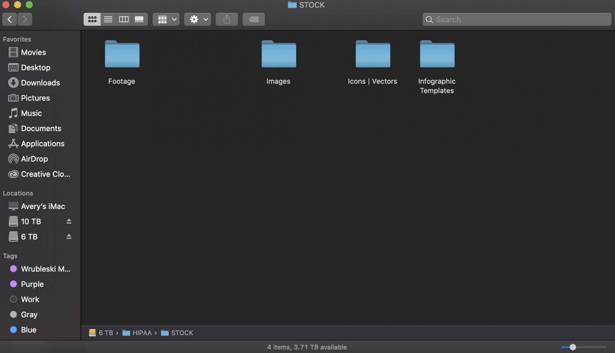Open the group-by arrangement dropdown
The image size is (615, 353).
pos(166,19)
